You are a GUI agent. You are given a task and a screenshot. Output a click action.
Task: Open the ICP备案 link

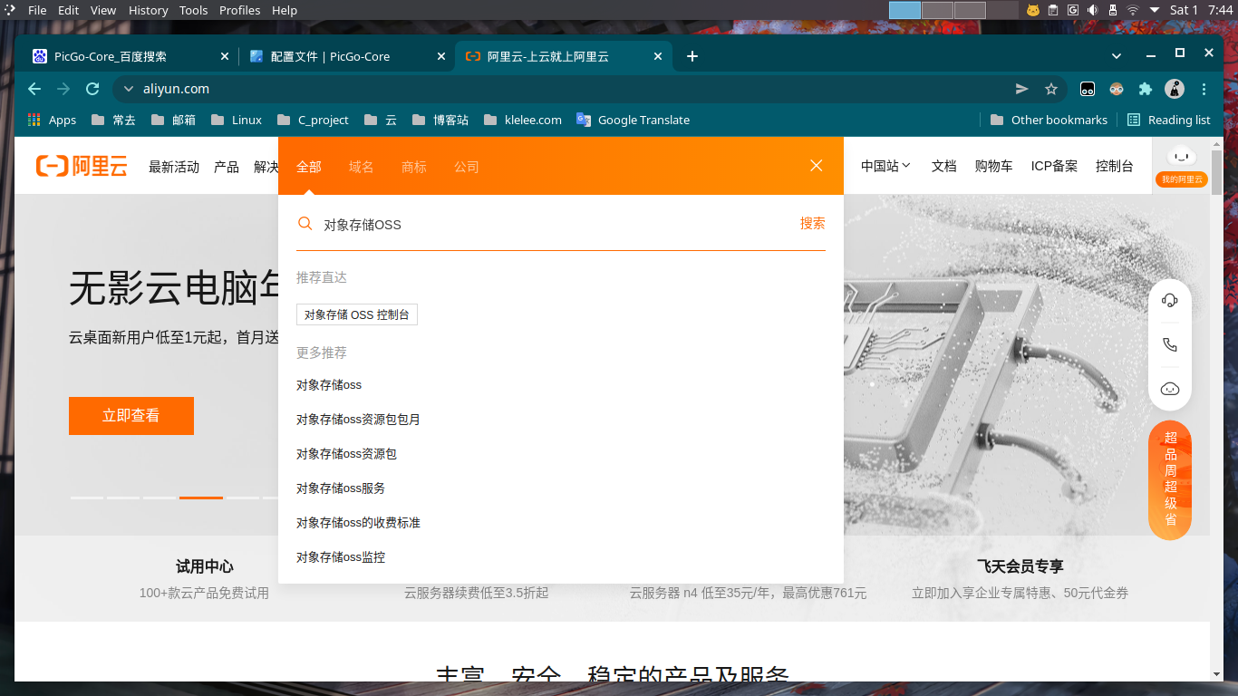tap(1054, 166)
